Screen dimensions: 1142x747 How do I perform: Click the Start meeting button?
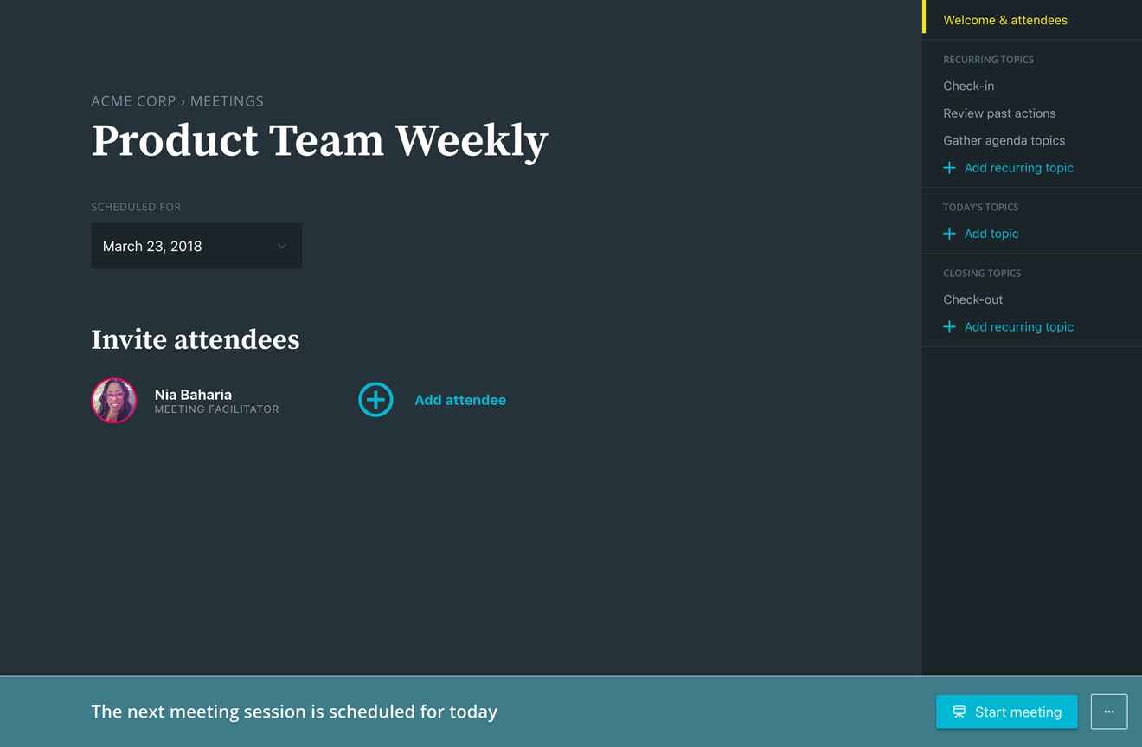pos(1006,712)
